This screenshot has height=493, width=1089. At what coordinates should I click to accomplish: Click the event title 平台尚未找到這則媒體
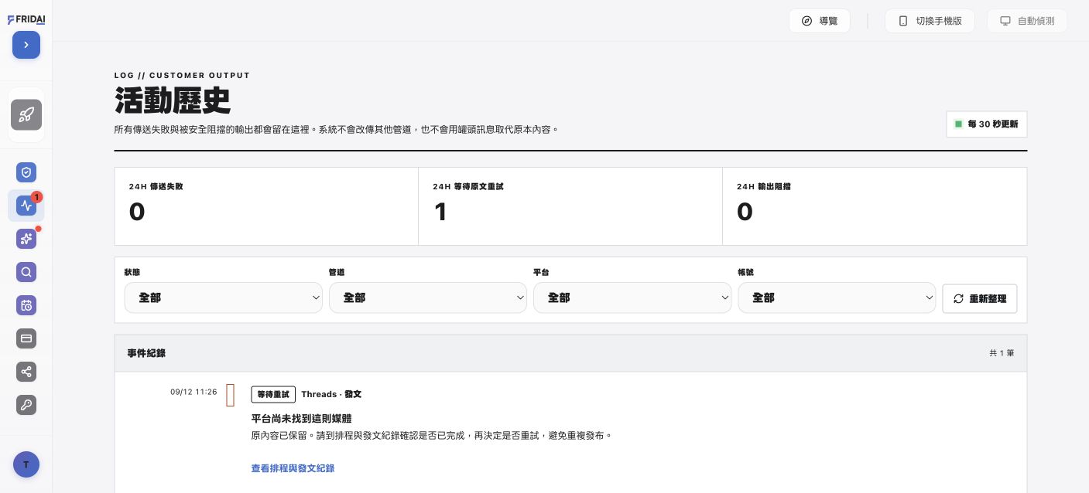(301, 418)
